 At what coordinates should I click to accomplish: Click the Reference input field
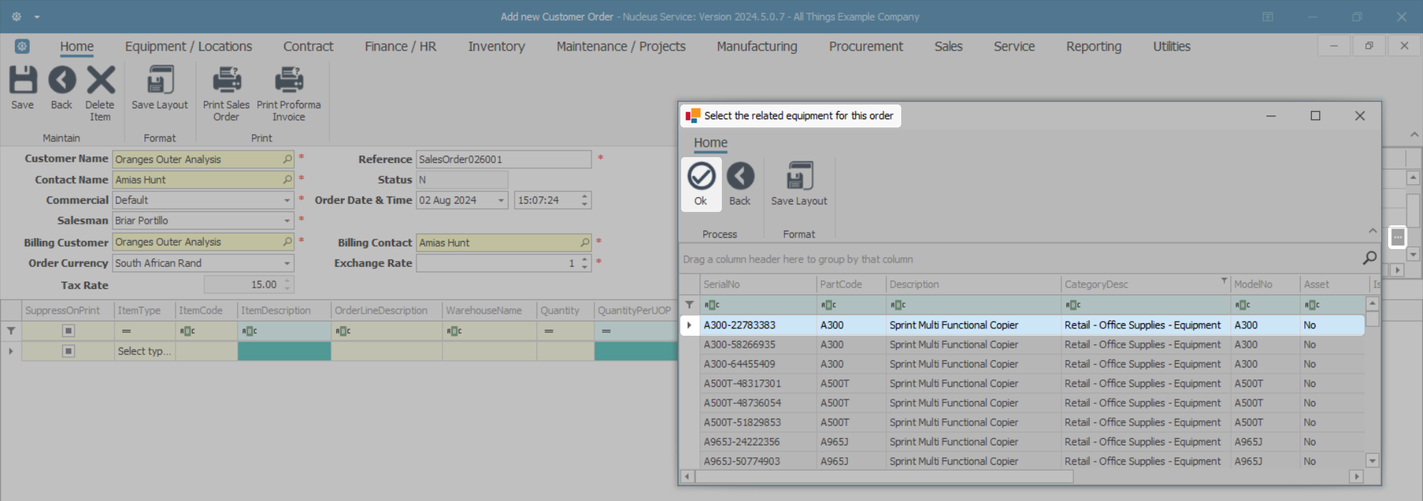(504, 159)
